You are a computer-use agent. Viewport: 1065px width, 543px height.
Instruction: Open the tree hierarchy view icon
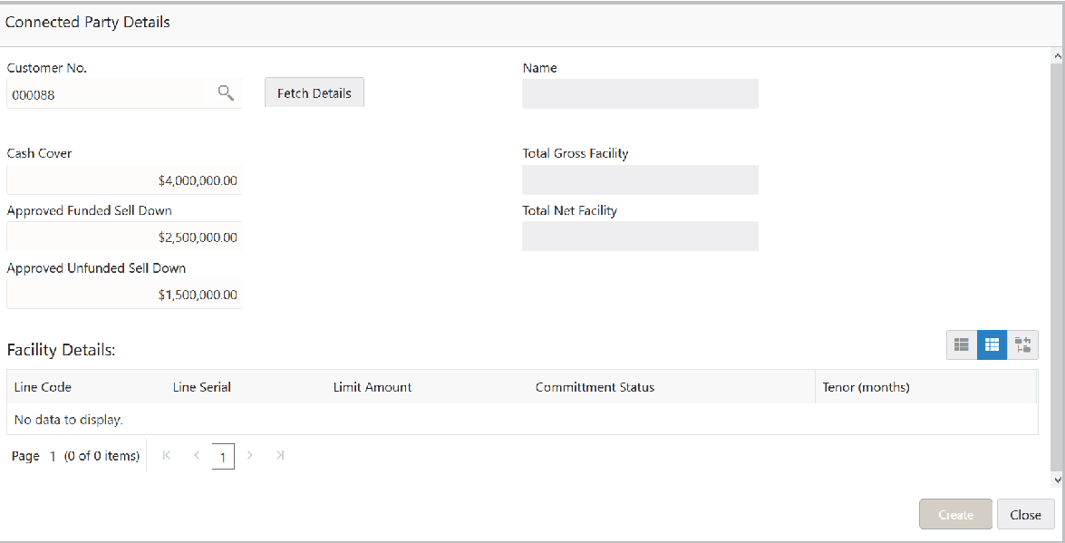point(1022,345)
